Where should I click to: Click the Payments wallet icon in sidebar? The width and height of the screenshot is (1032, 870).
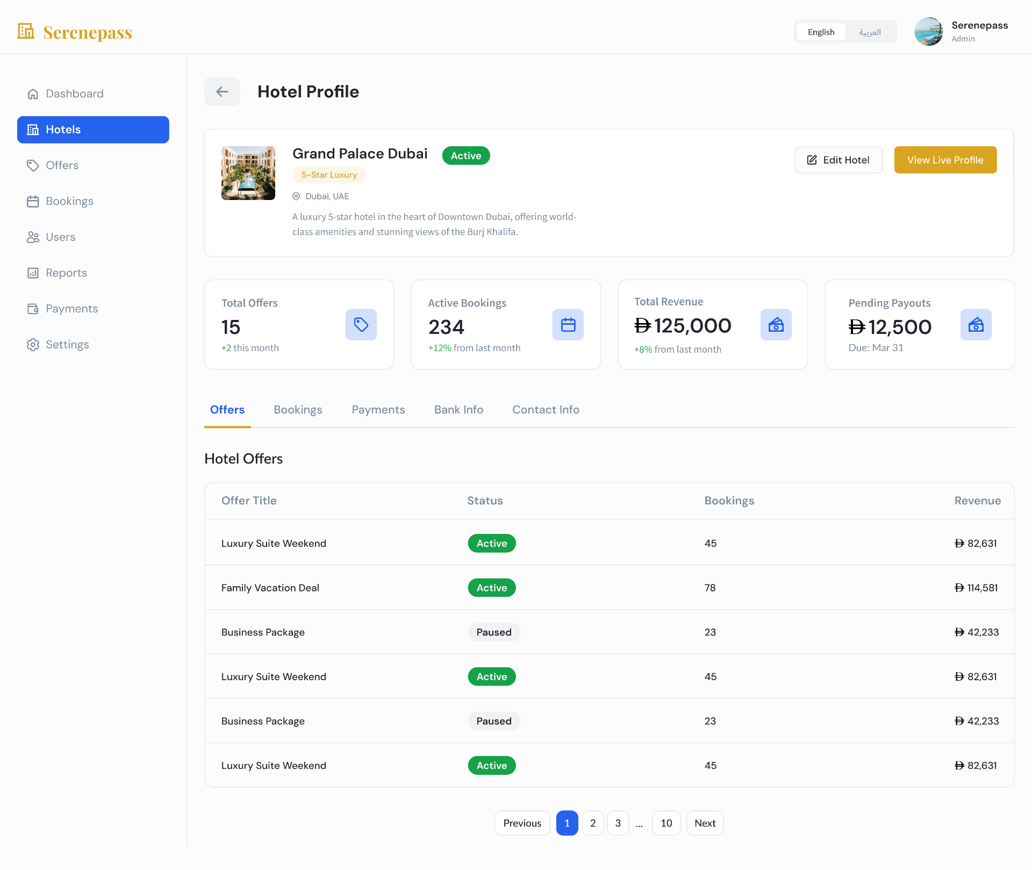click(x=33, y=309)
